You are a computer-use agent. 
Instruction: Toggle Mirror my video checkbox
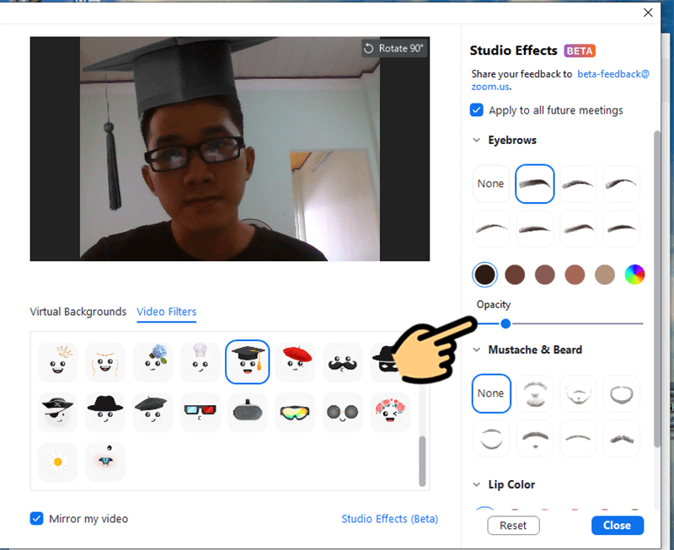tap(37, 519)
